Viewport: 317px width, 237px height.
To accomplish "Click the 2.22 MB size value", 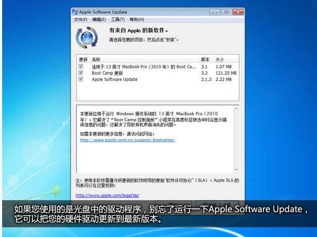I will pyautogui.click(x=224, y=79).
